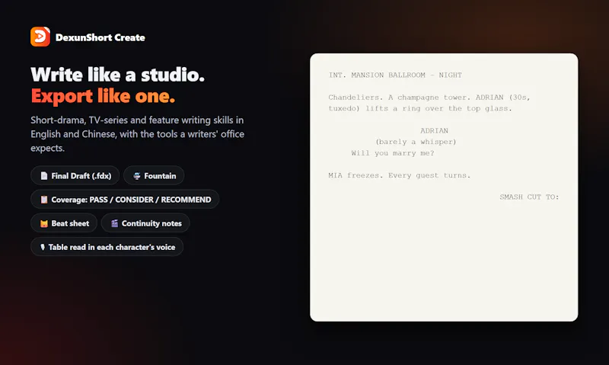
Task: Click the drum icon in Beat sheet chip
Action: [44, 223]
